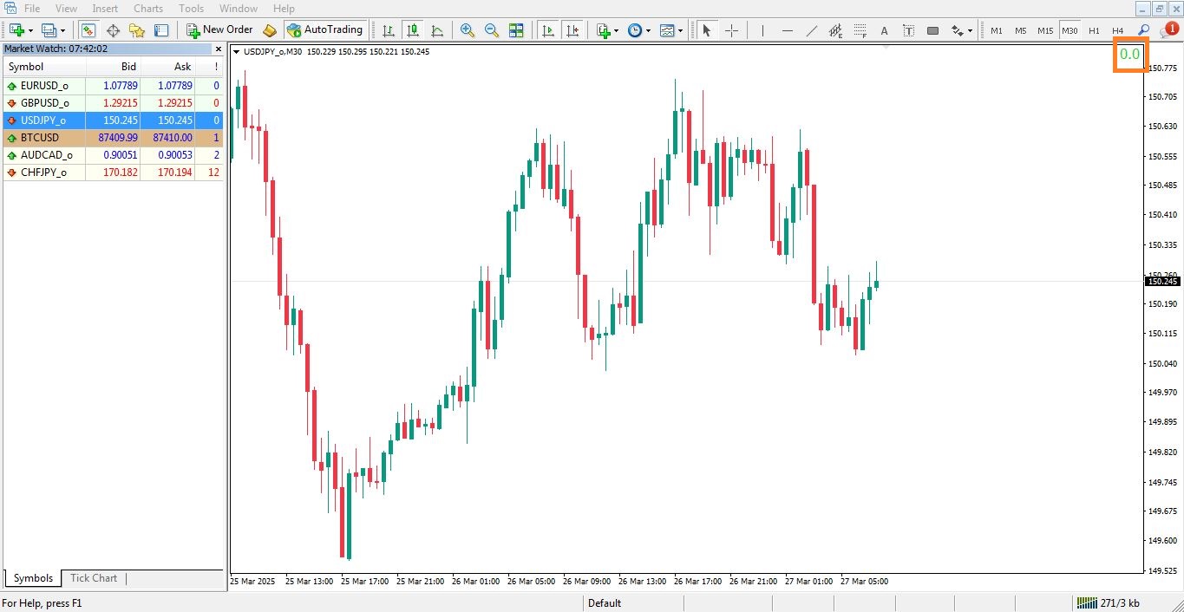Click the New Order button
This screenshot has width=1184, height=612.
pos(220,30)
